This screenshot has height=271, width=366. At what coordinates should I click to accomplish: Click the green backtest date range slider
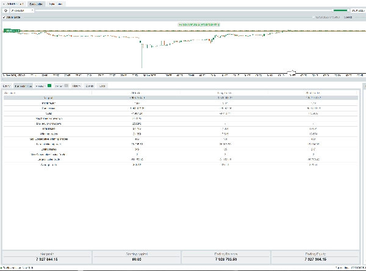[340, 11]
